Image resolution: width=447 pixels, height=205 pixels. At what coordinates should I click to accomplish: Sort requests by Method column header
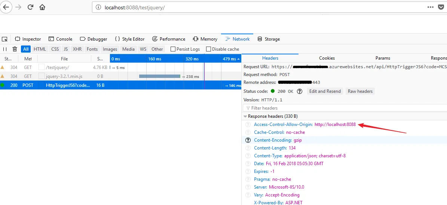(x=28, y=59)
